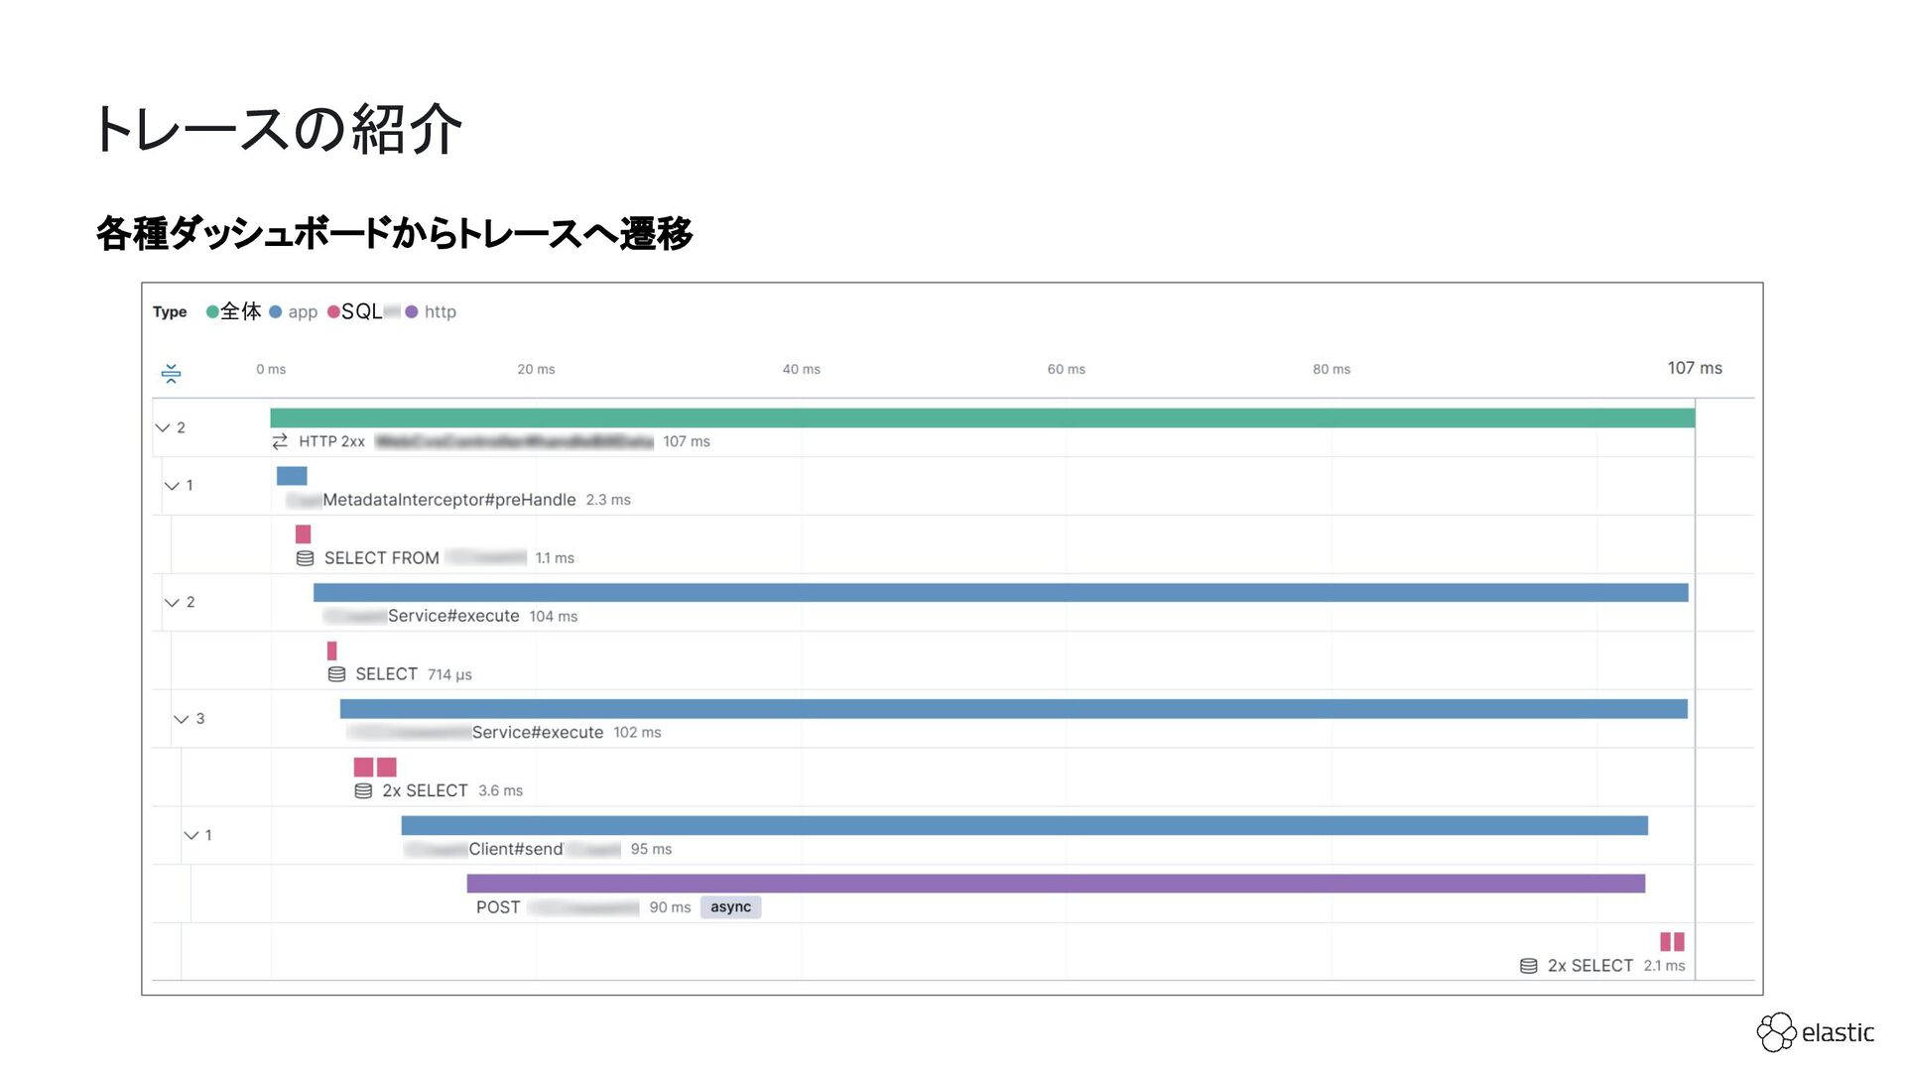
Task: Click database icon beside 2x SELECT 3.6 ms
Action: [x=363, y=790]
